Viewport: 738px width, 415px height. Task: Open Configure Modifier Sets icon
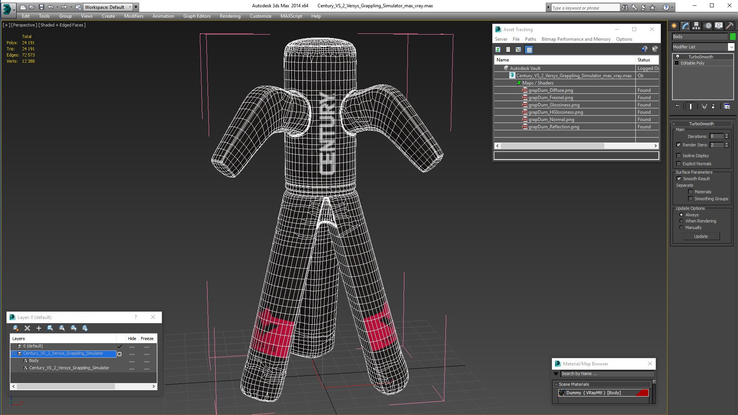[727, 106]
